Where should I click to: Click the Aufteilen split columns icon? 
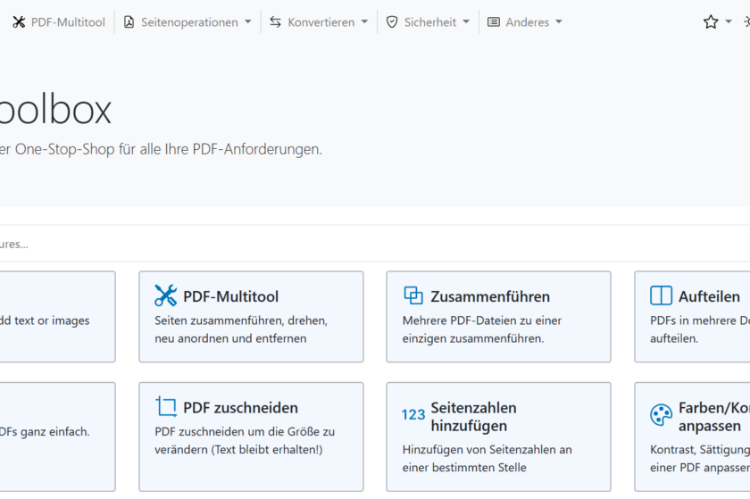[x=661, y=295]
